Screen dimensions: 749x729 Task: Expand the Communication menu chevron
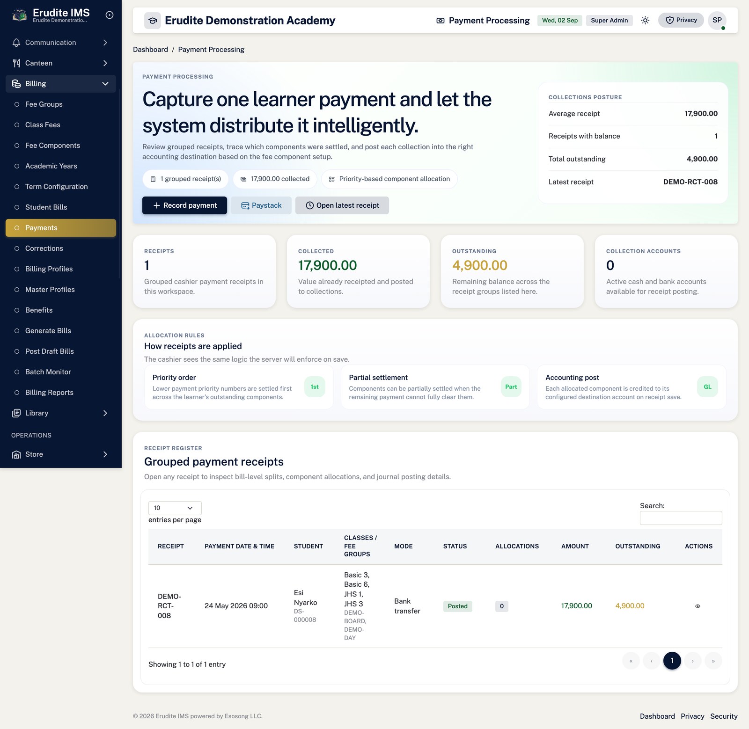click(x=105, y=43)
